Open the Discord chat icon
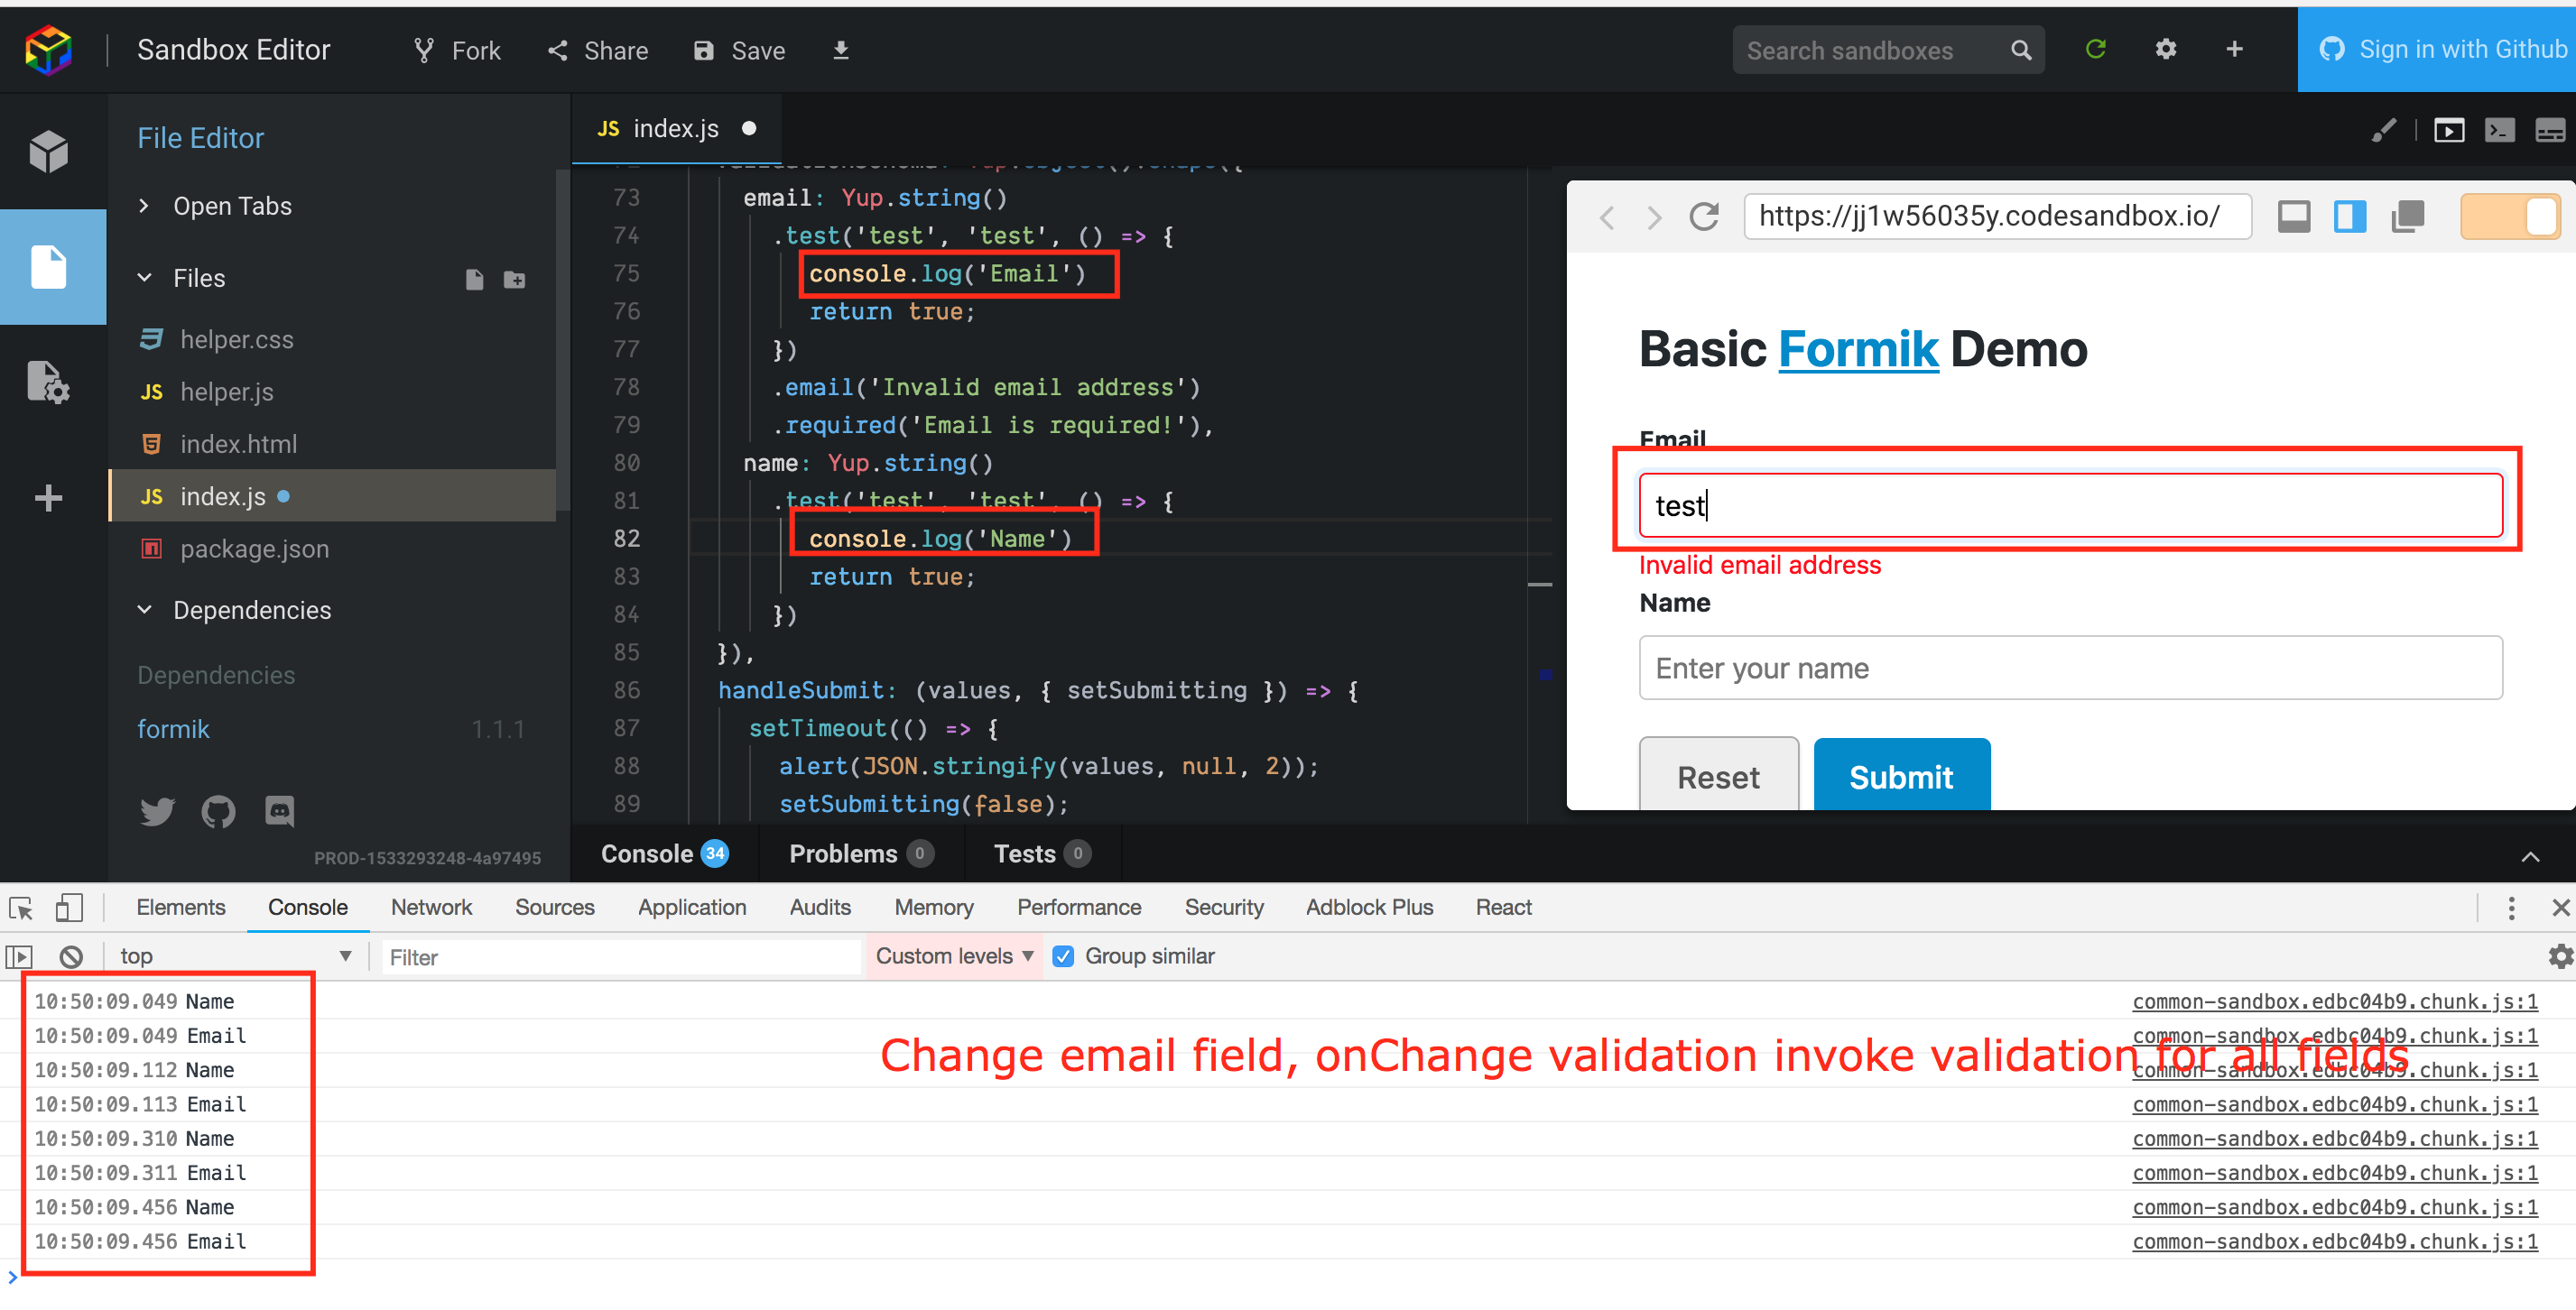Screen dimensions: 2576x1310 click(279, 811)
